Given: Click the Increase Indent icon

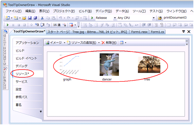Looking at the screenshot, I should 149,25.
